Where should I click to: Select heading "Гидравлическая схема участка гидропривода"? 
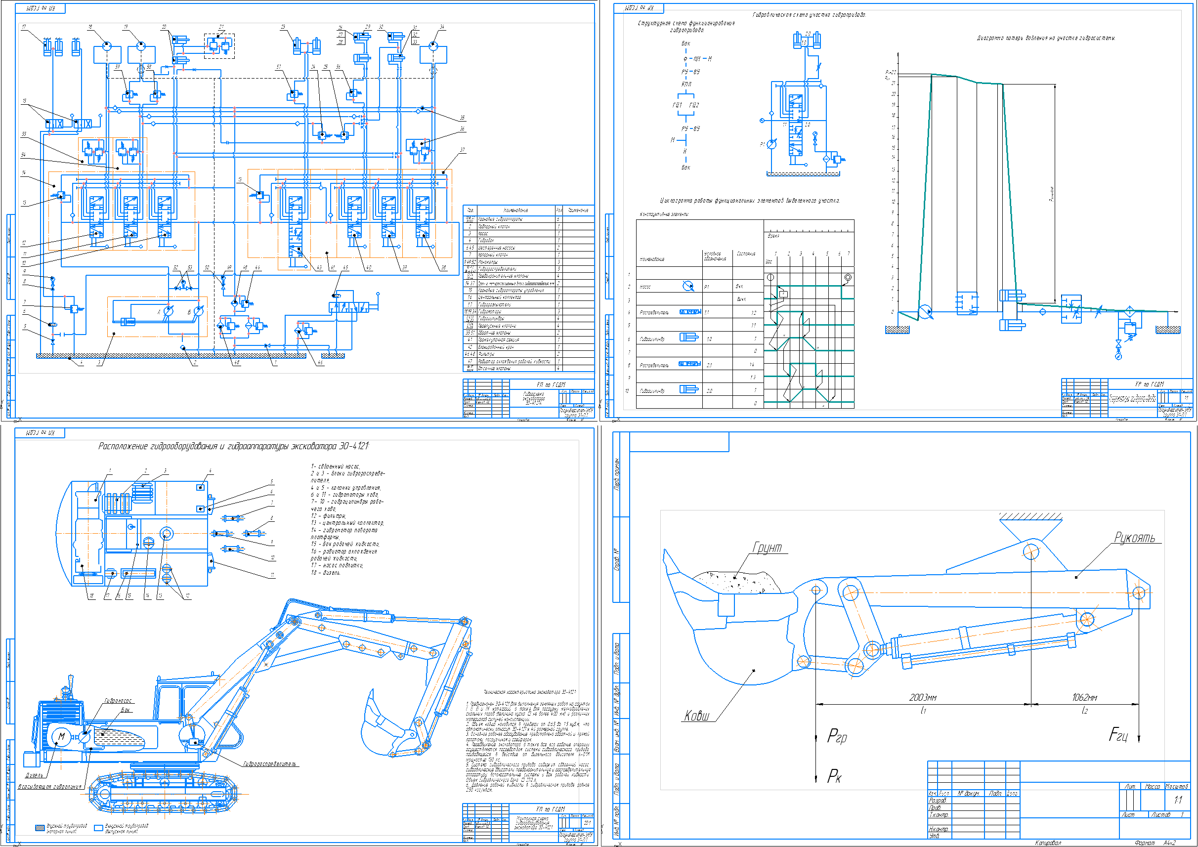point(809,15)
